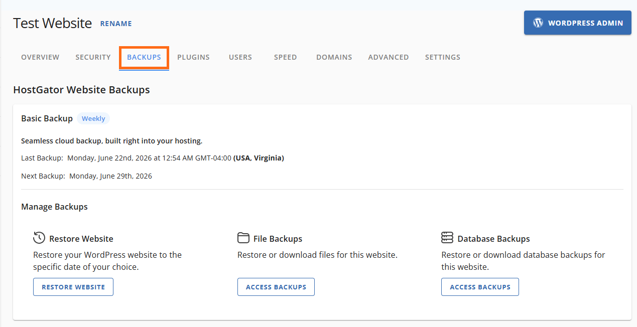
Task: Open the Overview tab
Action: point(40,57)
